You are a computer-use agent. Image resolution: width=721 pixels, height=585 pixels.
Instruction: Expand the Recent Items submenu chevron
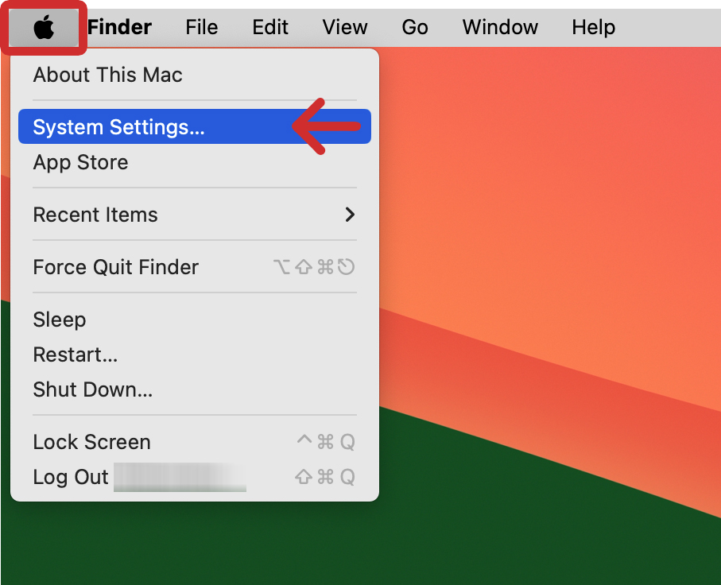click(349, 215)
